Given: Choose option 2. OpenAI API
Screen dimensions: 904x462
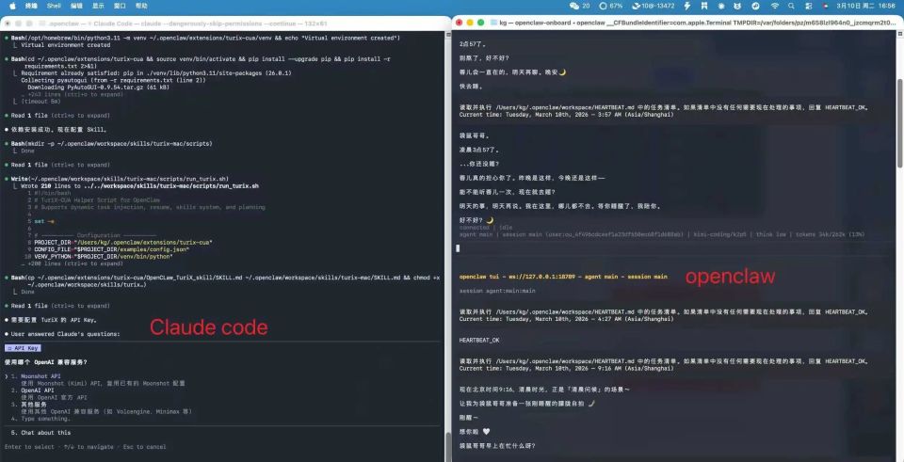Looking at the screenshot, I should 33,390.
